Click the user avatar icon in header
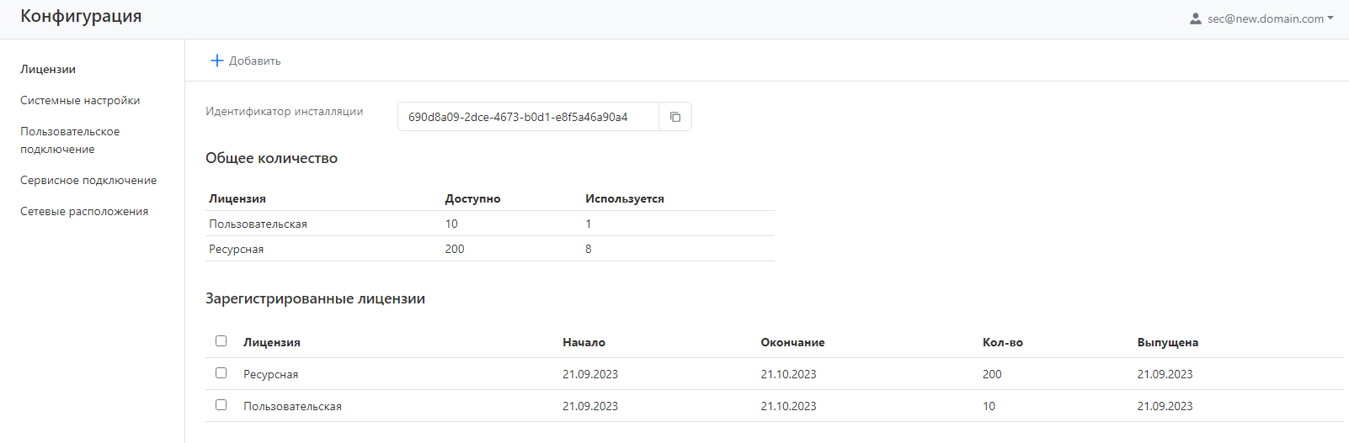Image resolution: width=1349 pixels, height=443 pixels. click(x=1195, y=18)
